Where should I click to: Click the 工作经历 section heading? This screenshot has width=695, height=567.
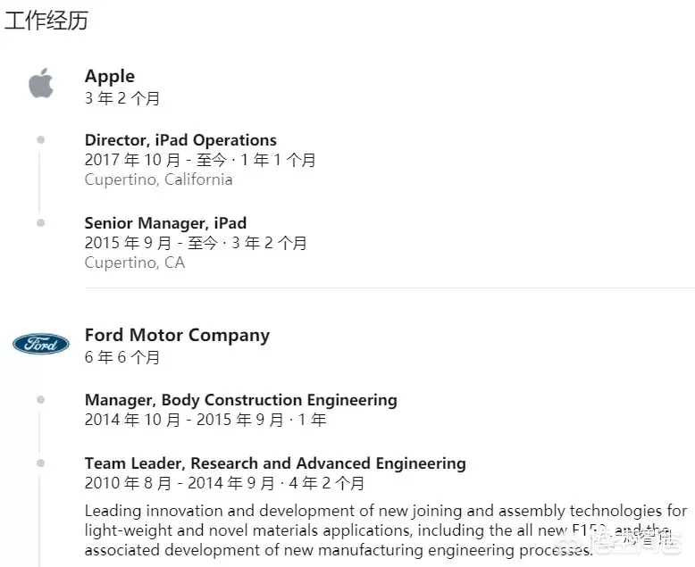[46, 21]
